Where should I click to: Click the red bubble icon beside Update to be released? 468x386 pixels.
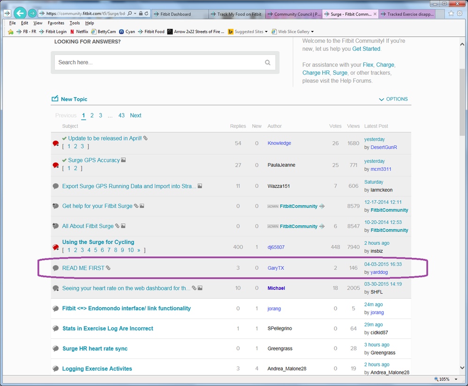pyautogui.click(x=55, y=144)
